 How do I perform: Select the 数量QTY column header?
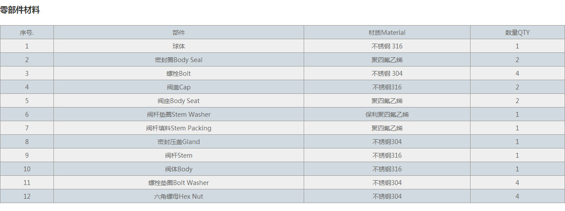[x=517, y=33]
